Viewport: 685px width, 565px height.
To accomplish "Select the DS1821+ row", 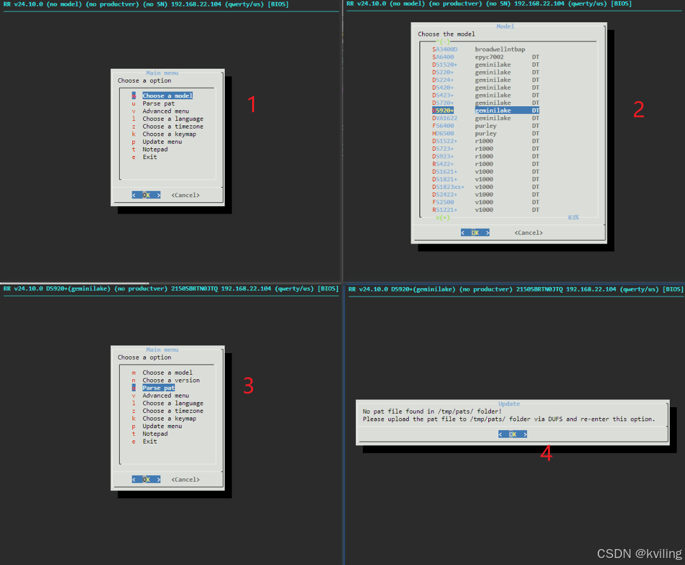I will (x=485, y=179).
